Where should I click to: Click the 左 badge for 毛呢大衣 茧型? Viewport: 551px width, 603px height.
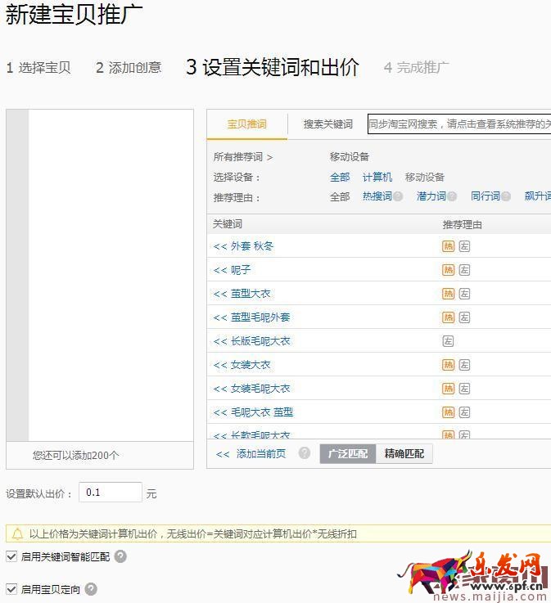point(464,412)
